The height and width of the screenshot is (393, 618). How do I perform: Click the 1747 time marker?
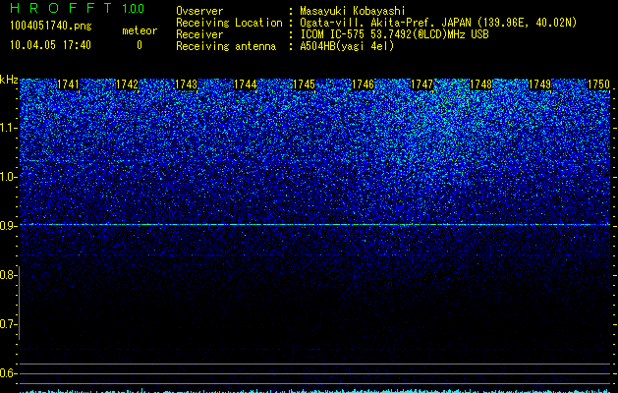coord(422,84)
